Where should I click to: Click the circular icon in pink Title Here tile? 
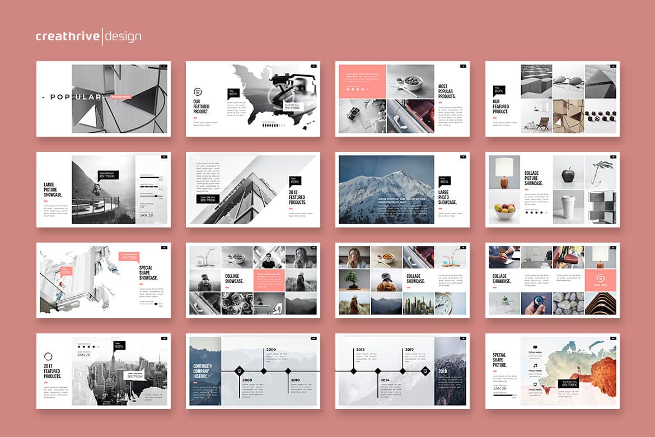[x=600, y=277]
